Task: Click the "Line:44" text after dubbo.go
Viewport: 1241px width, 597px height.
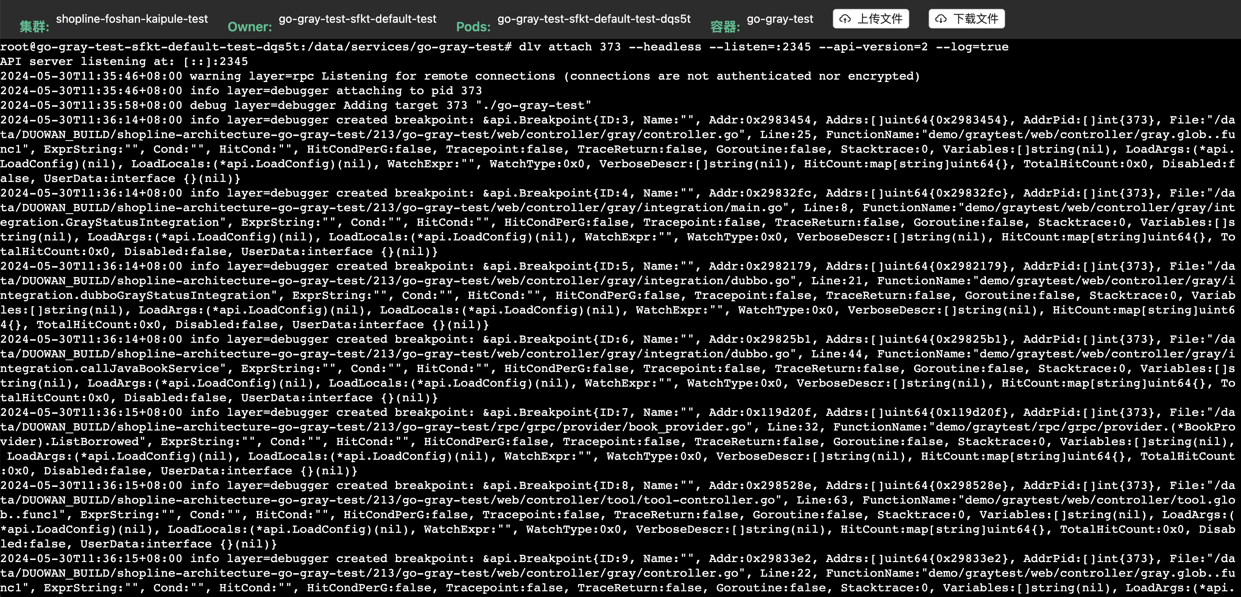Action: 837,354
